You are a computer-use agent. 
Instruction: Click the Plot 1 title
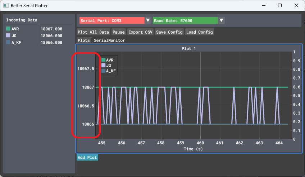pos(189,48)
